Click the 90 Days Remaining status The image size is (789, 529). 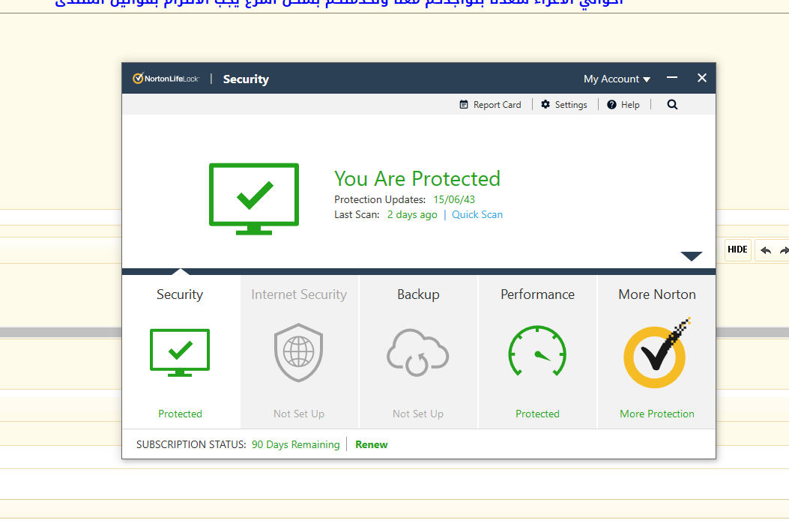[296, 444]
